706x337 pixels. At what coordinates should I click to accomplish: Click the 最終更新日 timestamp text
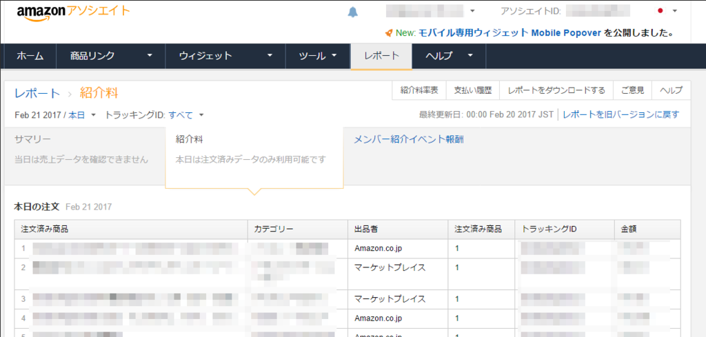486,114
